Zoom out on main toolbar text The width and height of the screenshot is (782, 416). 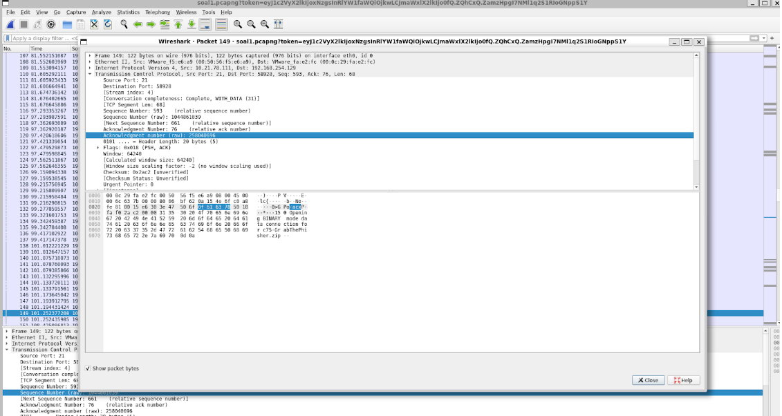[252, 24]
